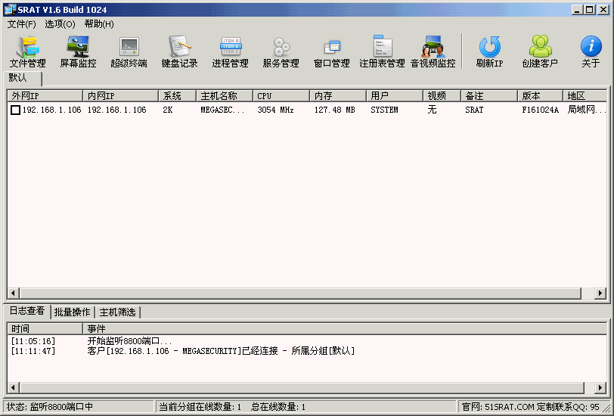The width and height of the screenshot is (614, 416).
Task: Open 服务管理 services manager
Action: click(x=281, y=51)
